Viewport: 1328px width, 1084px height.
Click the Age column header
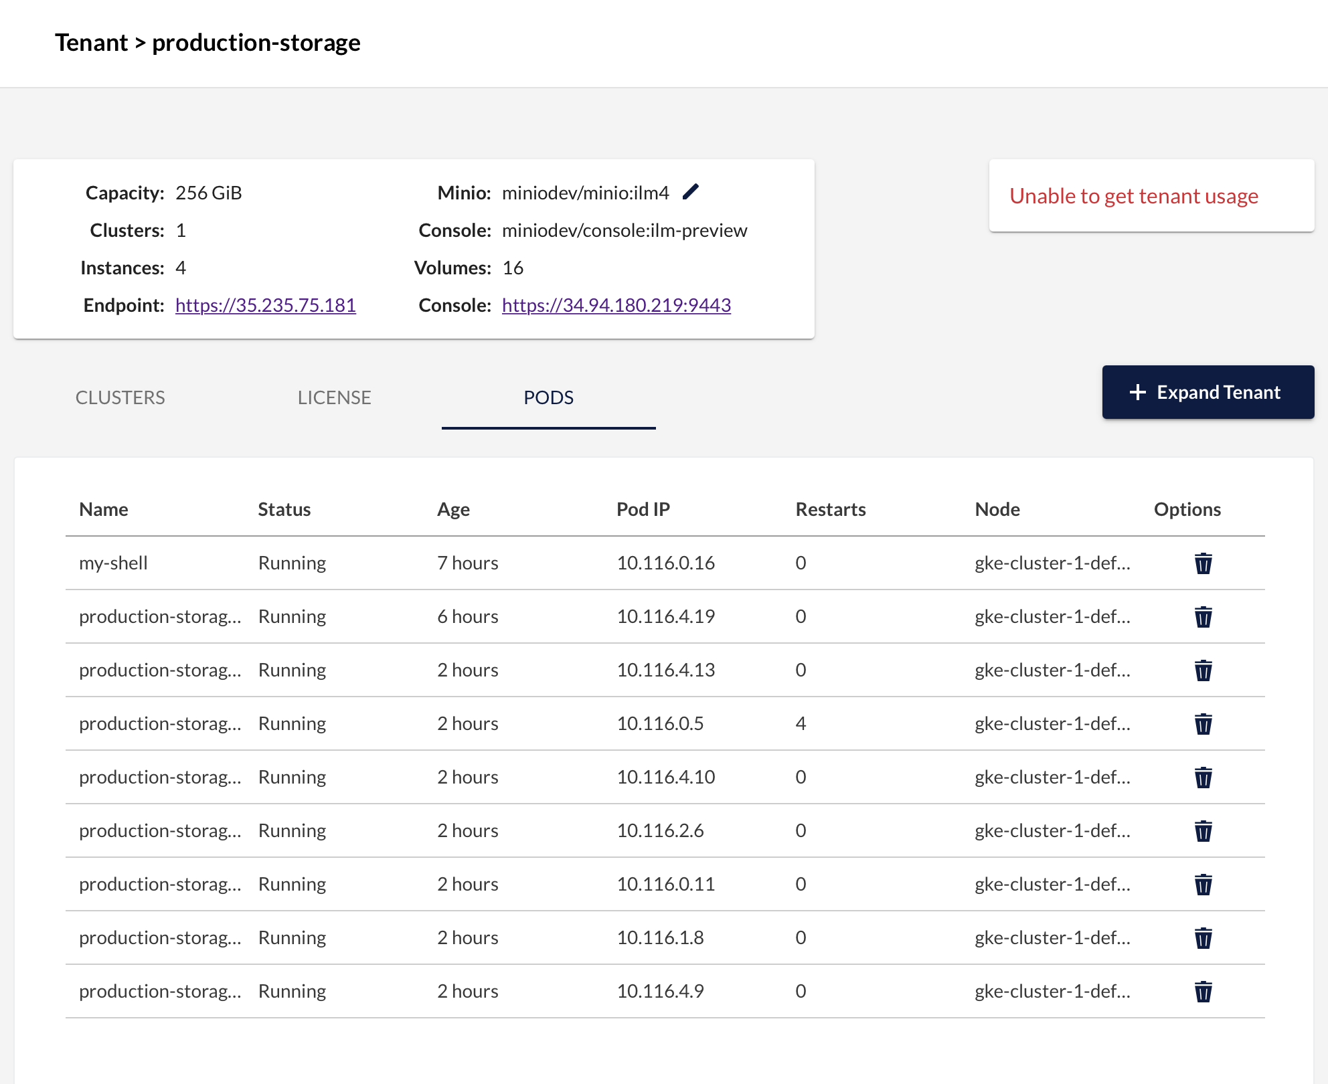pyautogui.click(x=453, y=509)
